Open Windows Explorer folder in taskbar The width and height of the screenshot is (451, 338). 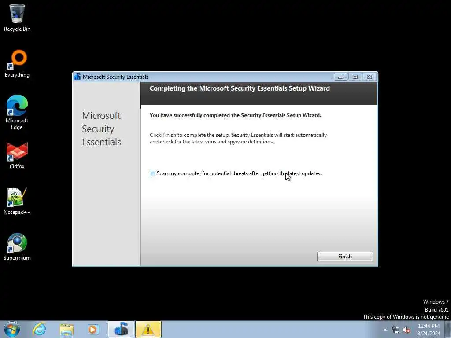tap(67, 329)
